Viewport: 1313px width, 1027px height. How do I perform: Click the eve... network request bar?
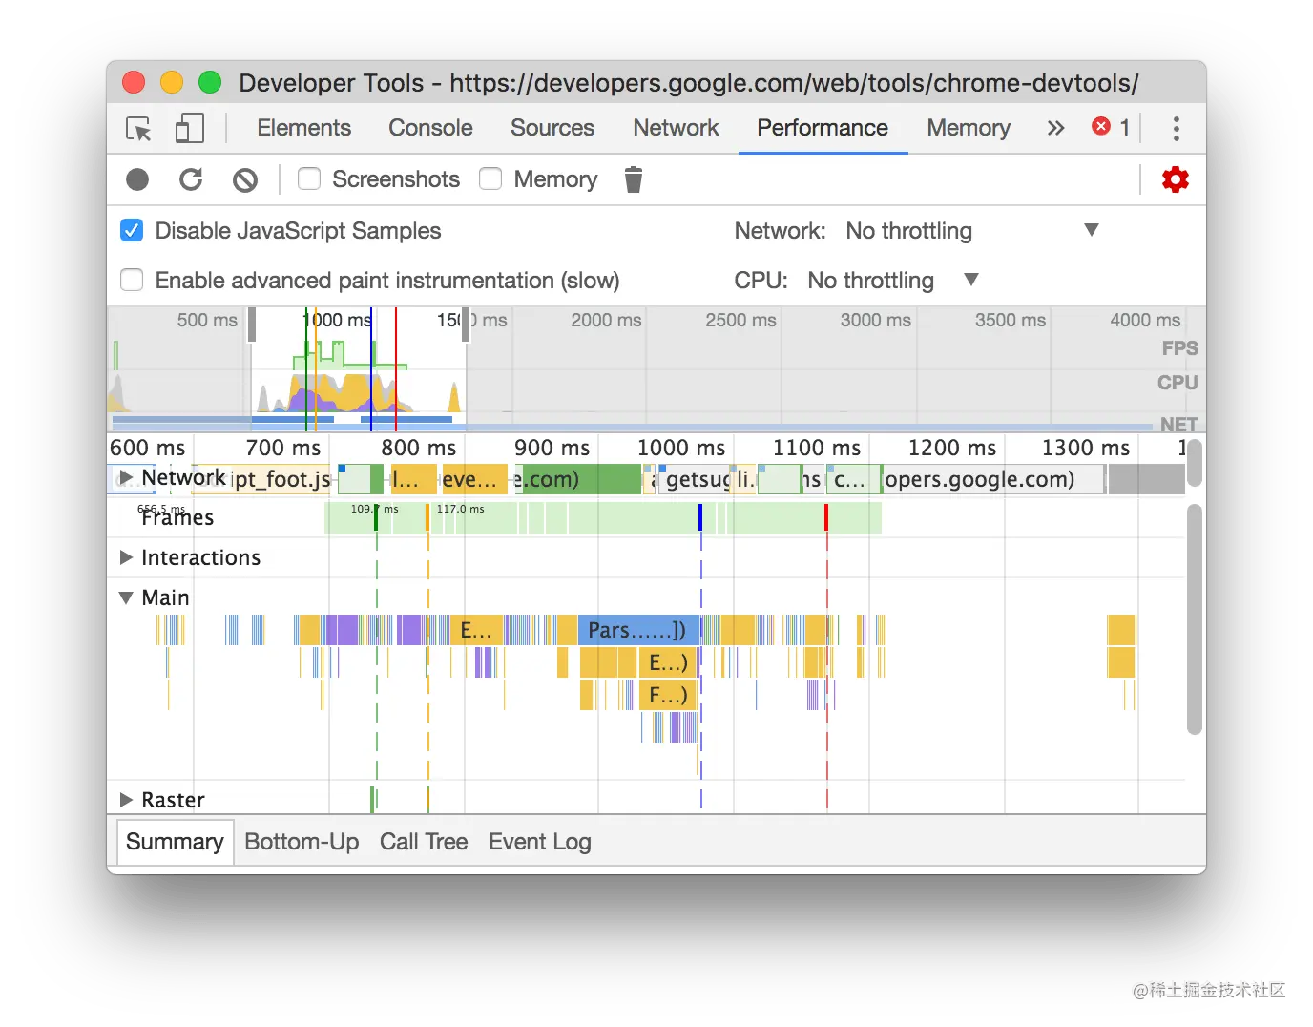(x=474, y=479)
